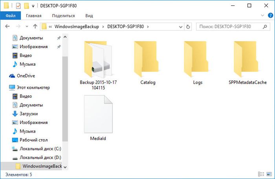Open the Поделиться ribbon tab
Screen dimensions: 275x179
pos(63,16)
